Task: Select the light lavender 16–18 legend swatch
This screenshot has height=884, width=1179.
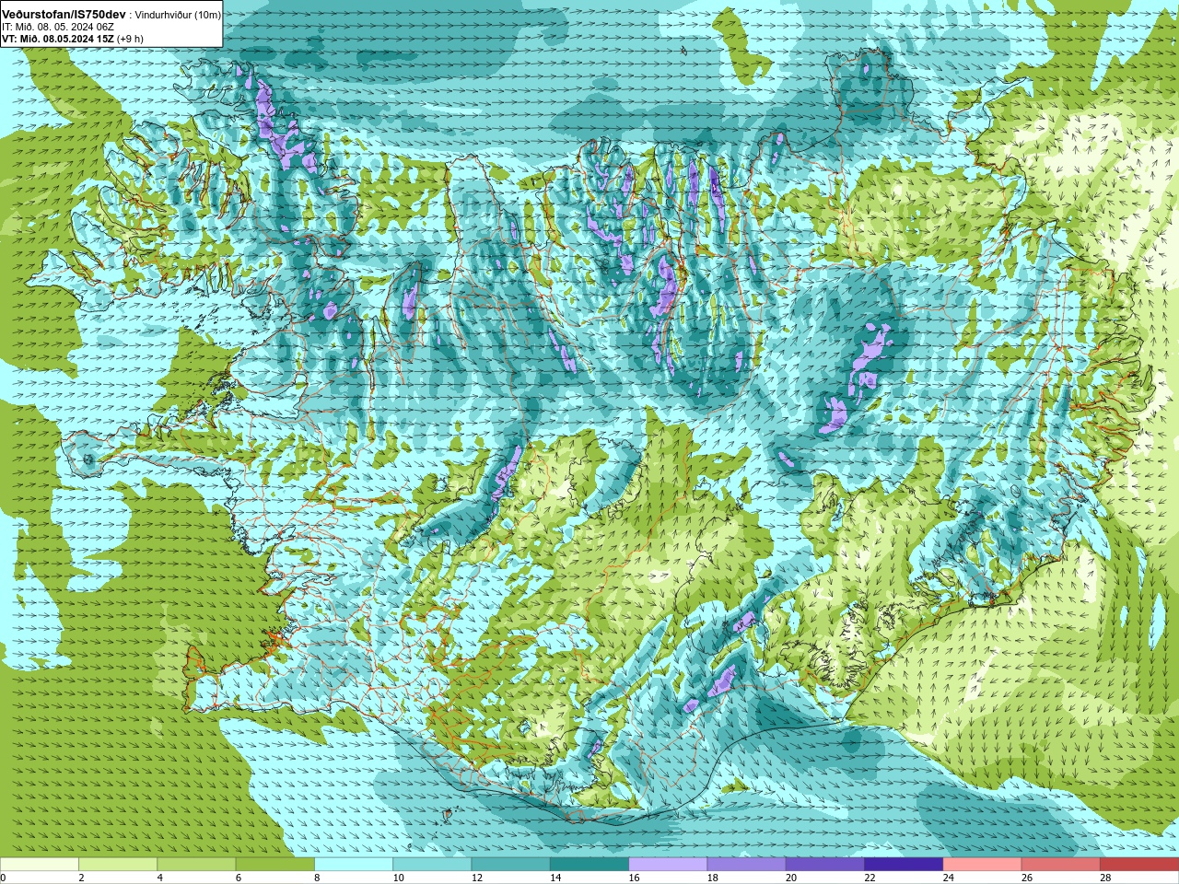Action: tap(668, 864)
